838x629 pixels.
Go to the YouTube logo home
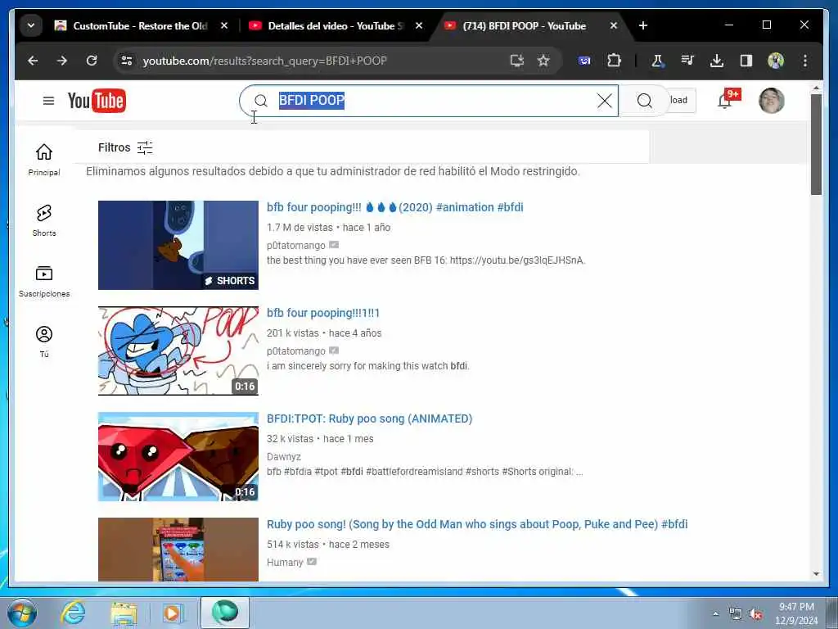97,101
